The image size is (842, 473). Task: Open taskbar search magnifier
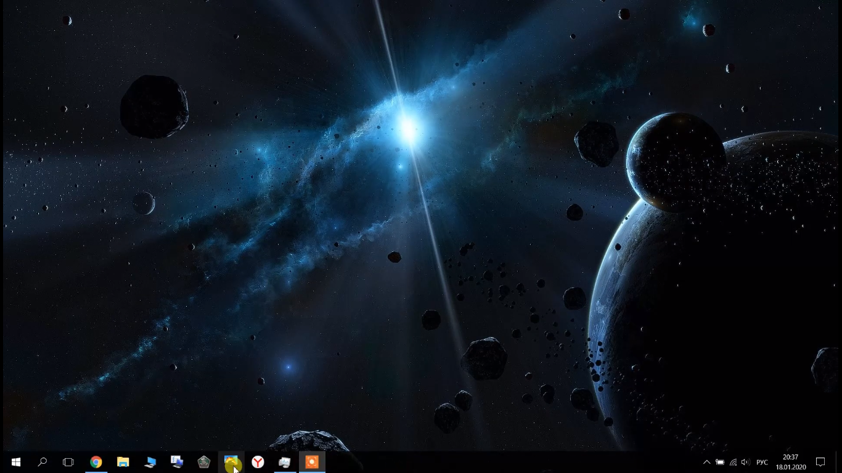pos(42,462)
